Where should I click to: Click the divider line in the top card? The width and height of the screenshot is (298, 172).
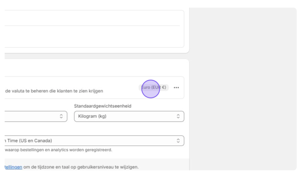[92, 26]
